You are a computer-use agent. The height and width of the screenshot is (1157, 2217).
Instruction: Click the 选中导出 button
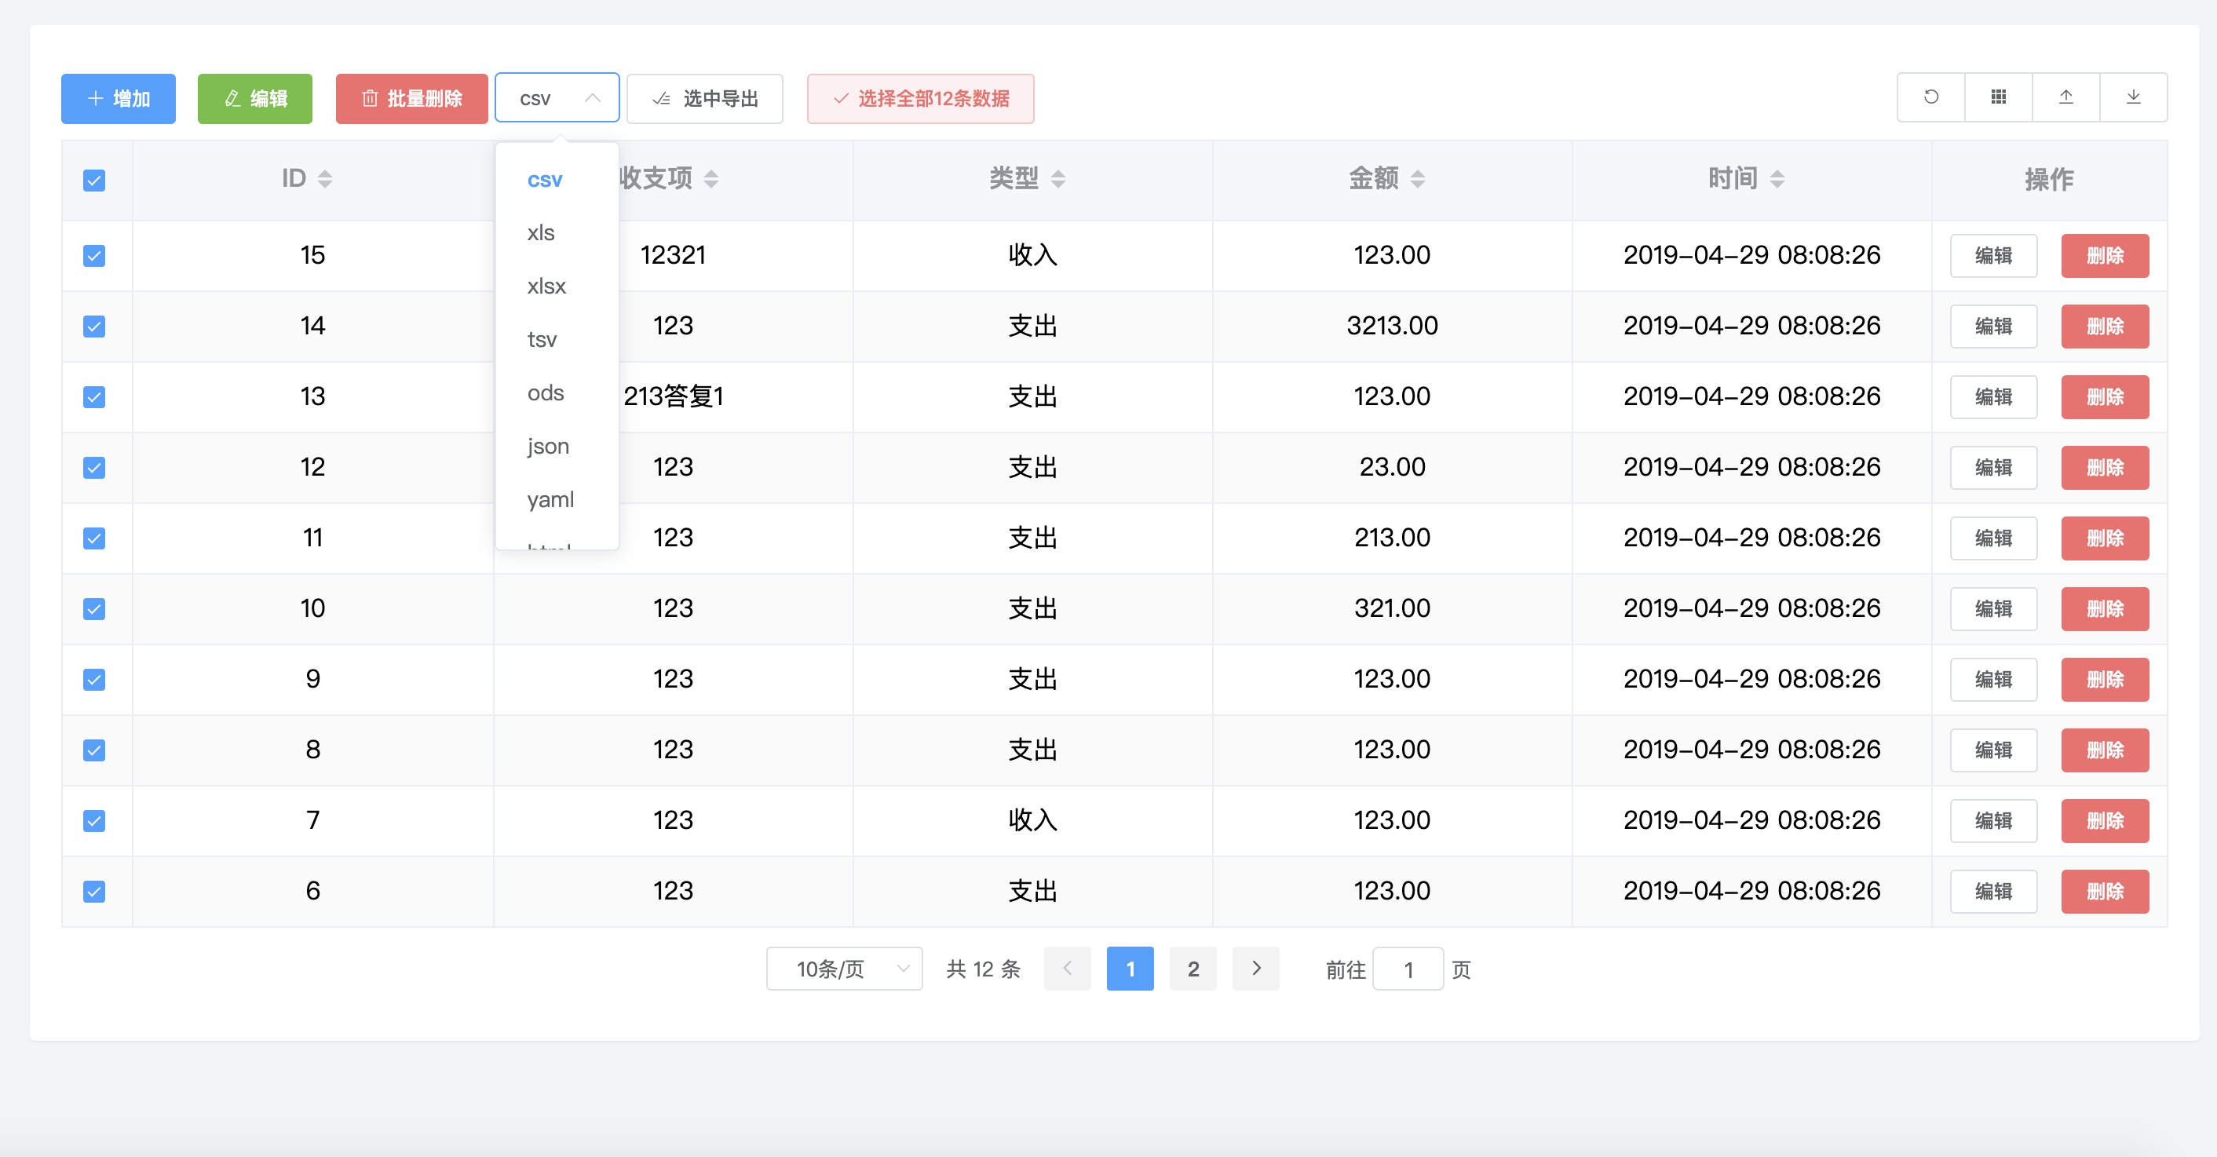[x=705, y=99]
